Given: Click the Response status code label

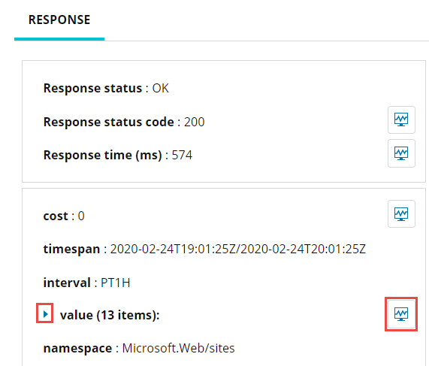Looking at the screenshot, I should [109, 122].
